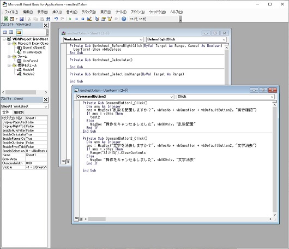Switch UserForm1 code window to Full Module View
This screenshot has height=249, width=289.
(81, 219)
